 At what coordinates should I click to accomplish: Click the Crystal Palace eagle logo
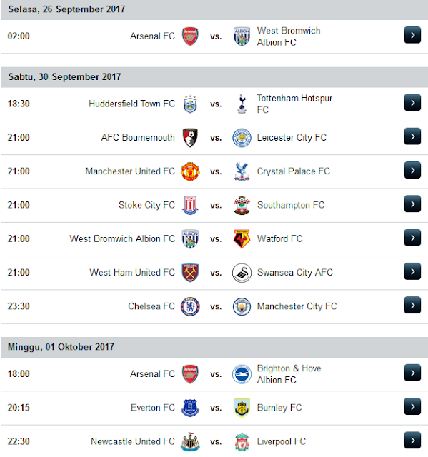pyautogui.click(x=242, y=171)
